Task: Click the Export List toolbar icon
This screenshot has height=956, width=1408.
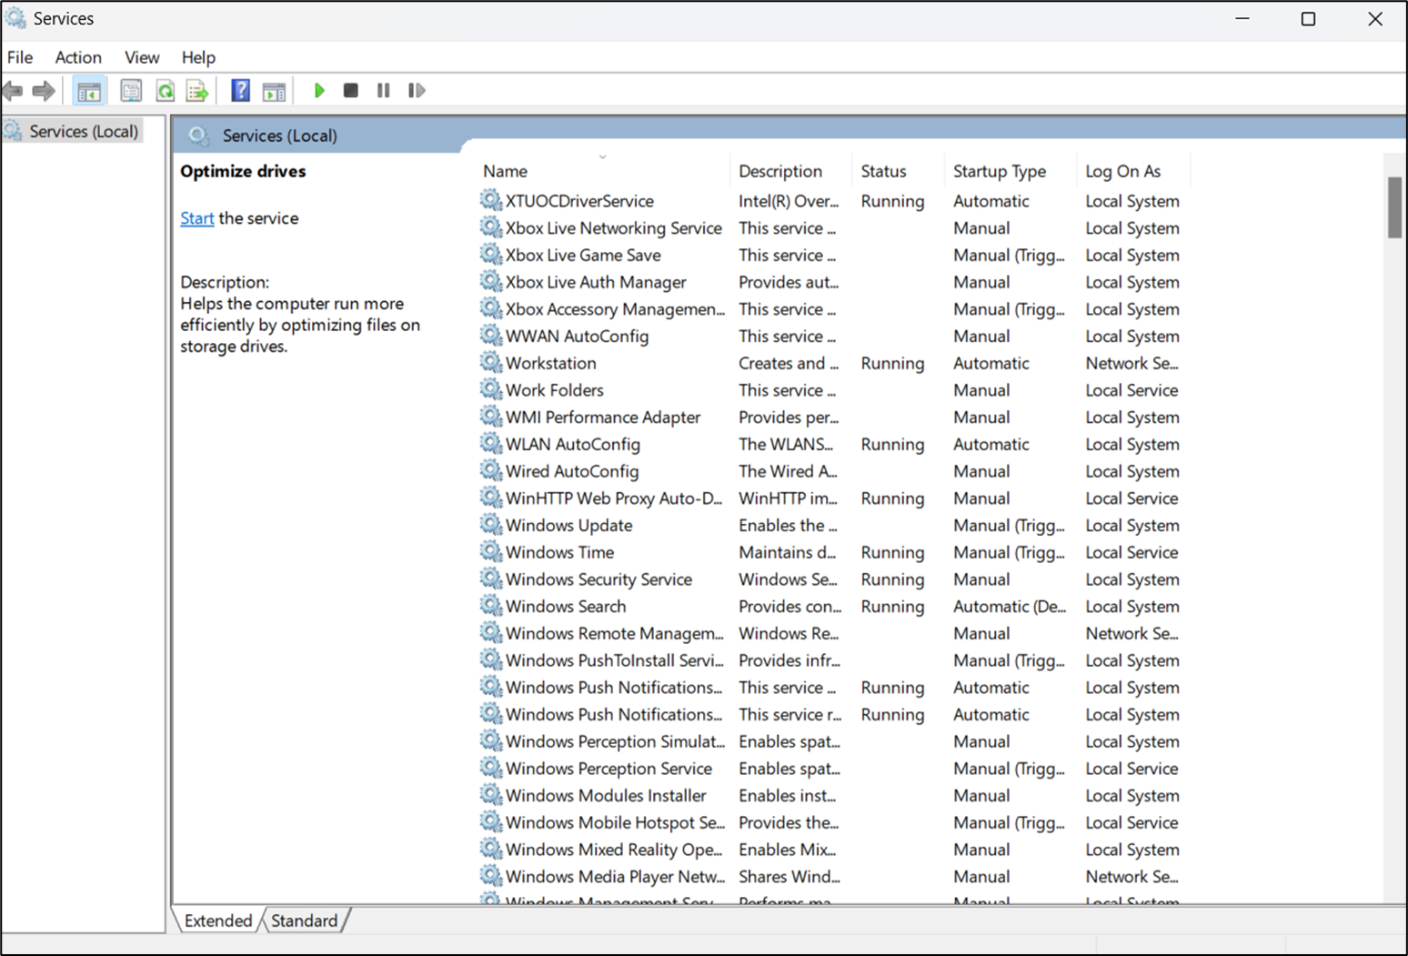Action: pyautogui.click(x=196, y=91)
